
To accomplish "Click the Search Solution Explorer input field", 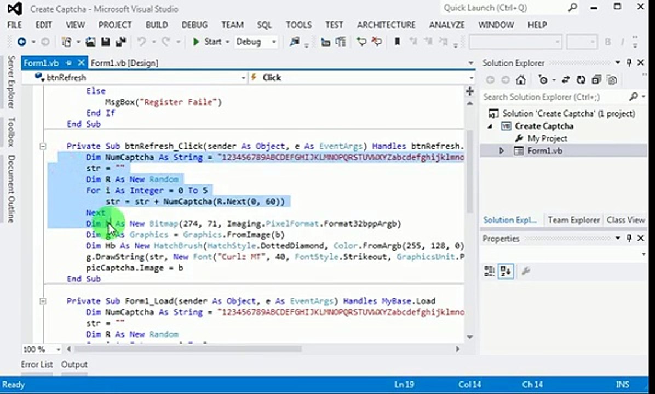I will [x=554, y=97].
